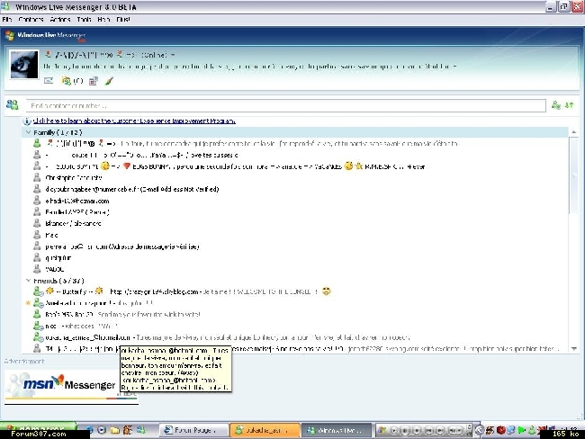Click the Windows Live Messenger logo
The width and height of the screenshot is (585, 439).
[x=46, y=35]
